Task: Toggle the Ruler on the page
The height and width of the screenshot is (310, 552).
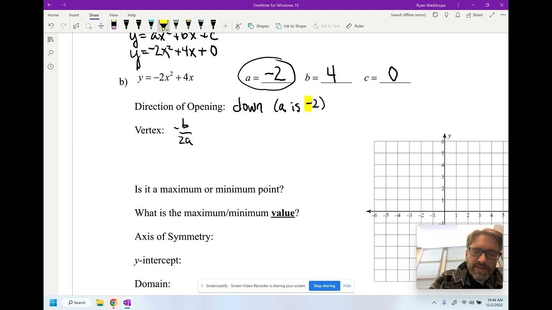Action: pos(355,26)
